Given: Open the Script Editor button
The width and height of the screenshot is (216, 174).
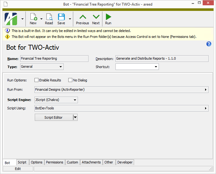Looking at the screenshot, I should click(54, 117).
